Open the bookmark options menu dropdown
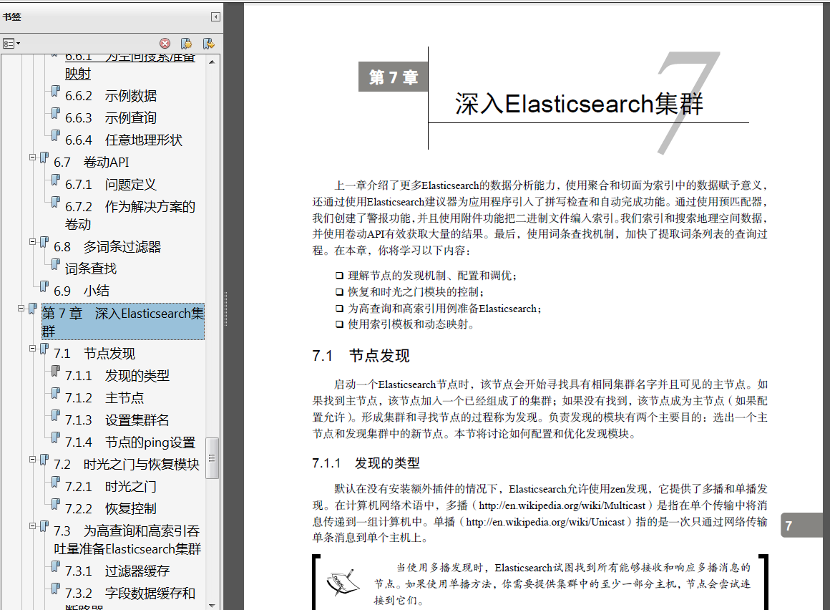Image resolution: width=830 pixels, height=610 pixels. 11,44
